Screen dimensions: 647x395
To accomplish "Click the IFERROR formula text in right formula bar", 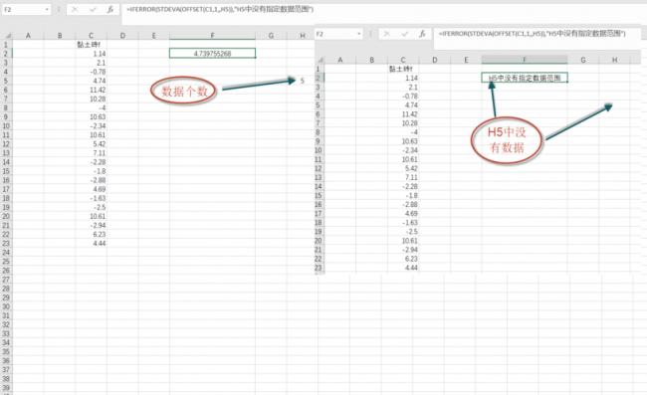I will [x=532, y=34].
